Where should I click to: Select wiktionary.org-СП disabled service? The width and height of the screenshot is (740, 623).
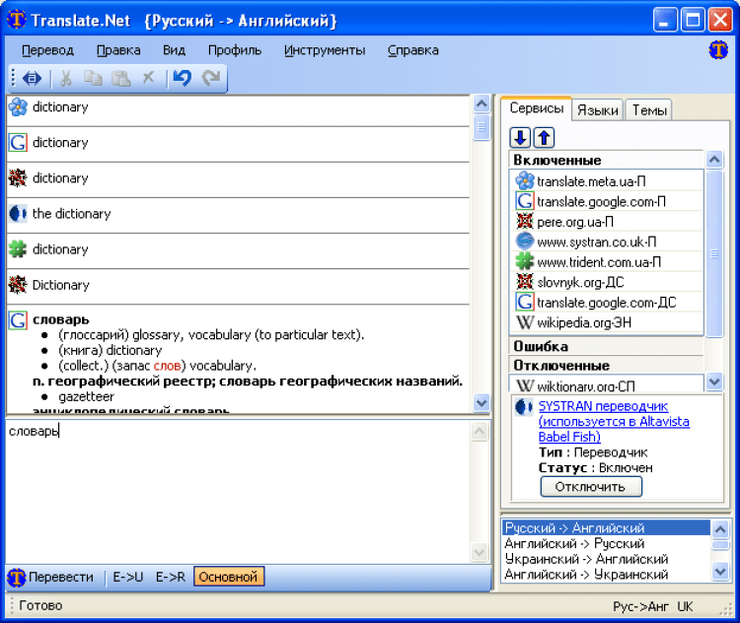pos(607,385)
